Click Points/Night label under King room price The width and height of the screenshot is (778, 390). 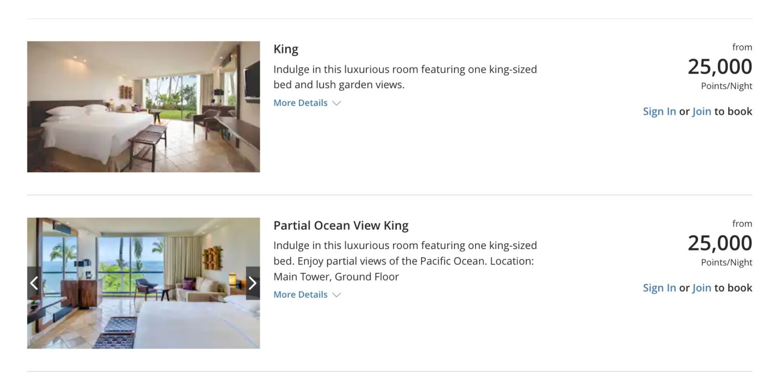point(726,86)
